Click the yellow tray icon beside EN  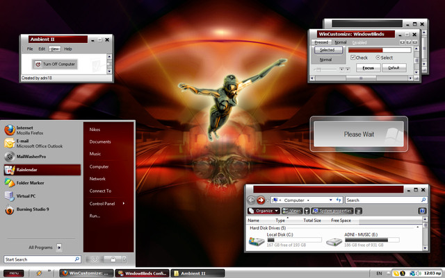pyautogui.click(x=396, y=273)
